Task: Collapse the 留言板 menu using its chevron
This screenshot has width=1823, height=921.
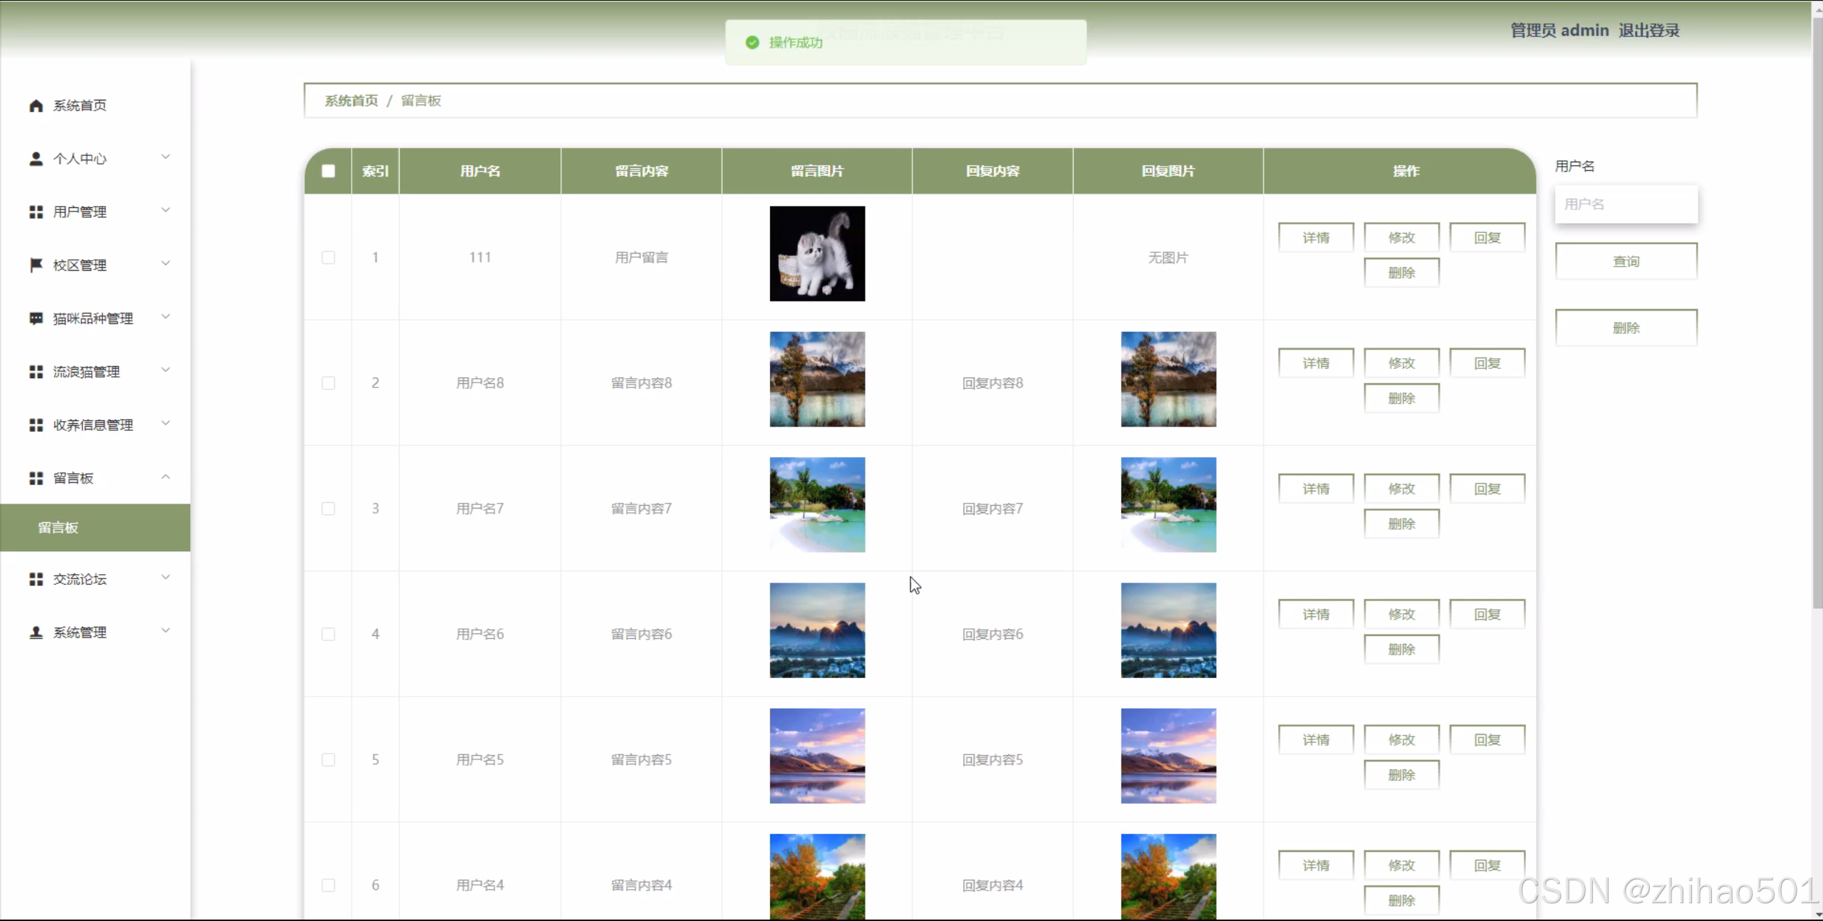Action: click(x=165, y=477)
